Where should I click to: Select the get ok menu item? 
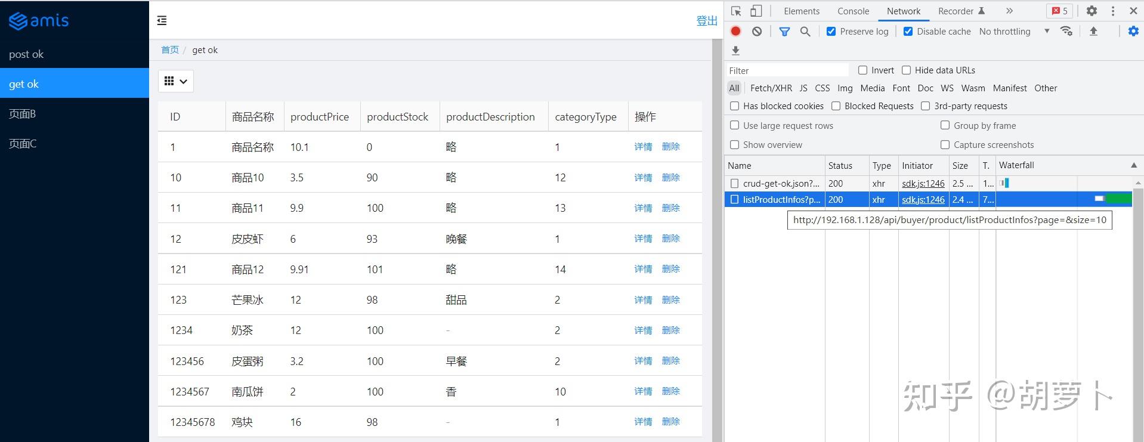tap(75, 84)
